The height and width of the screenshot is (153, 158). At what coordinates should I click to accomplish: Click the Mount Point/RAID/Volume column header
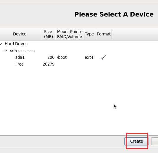point(69,34)
